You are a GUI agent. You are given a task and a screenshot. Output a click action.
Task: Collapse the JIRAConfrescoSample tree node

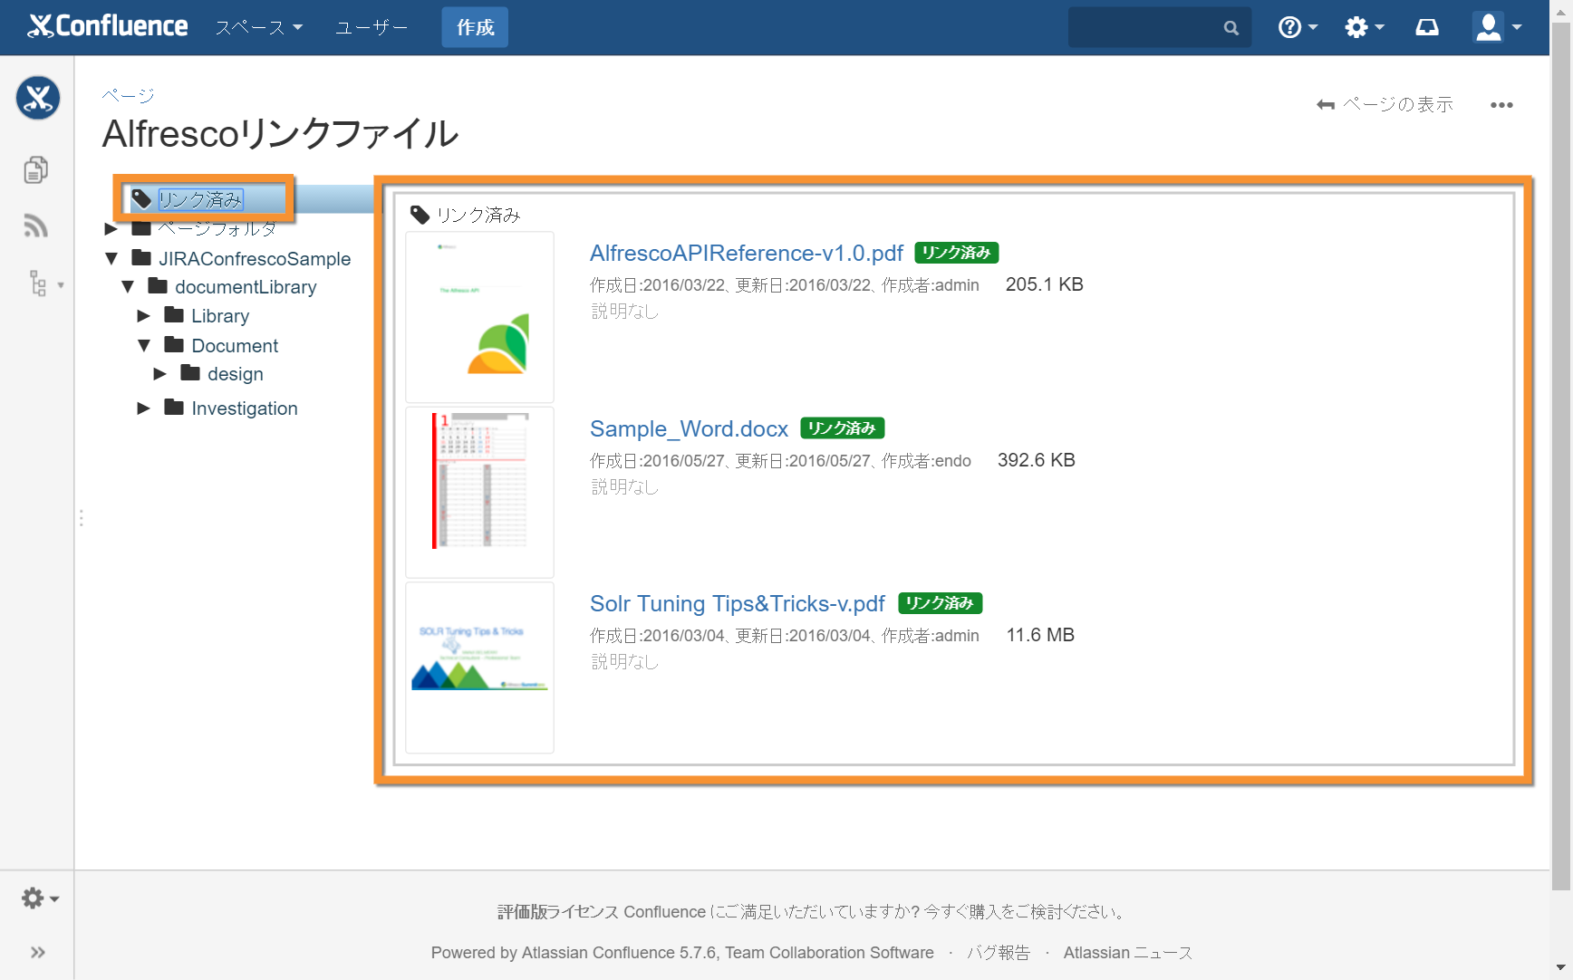coord(111,258)
